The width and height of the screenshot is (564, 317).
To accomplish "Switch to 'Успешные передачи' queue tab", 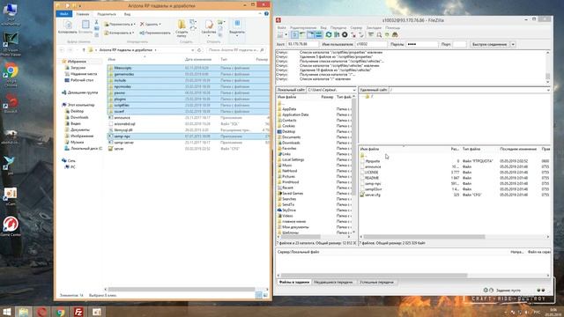I will 376,282.
